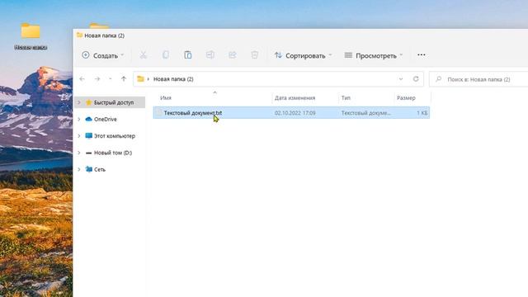Click the Share icon in toolbar
Screen dimensions: 528x297
(233, 55)
